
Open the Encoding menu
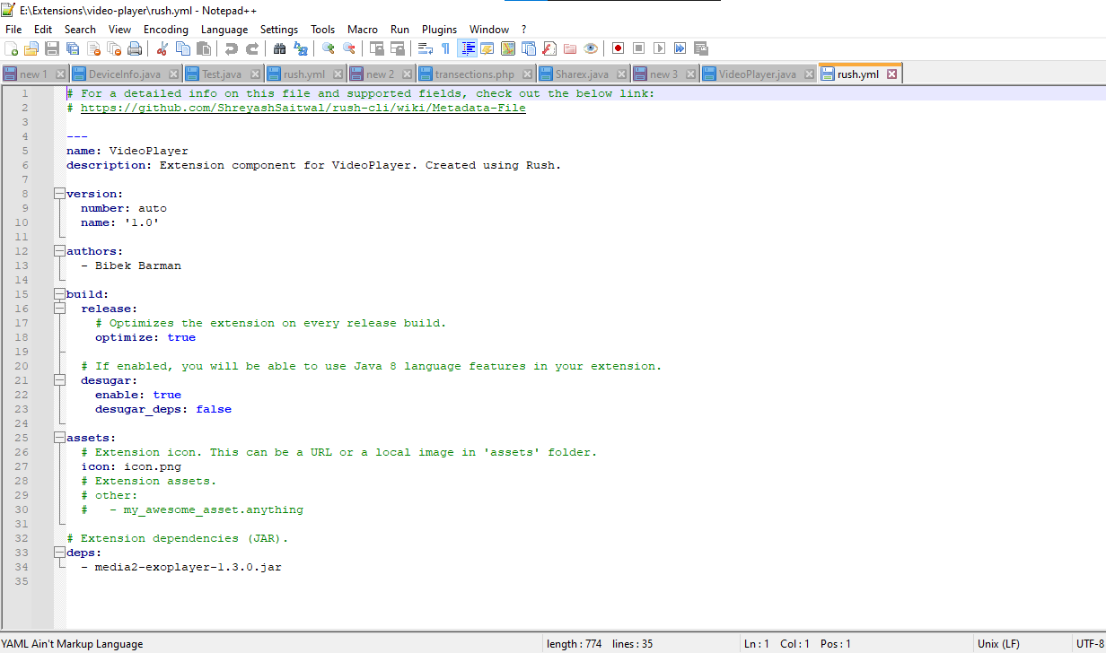pyautogui.click(x=166, y=30)
